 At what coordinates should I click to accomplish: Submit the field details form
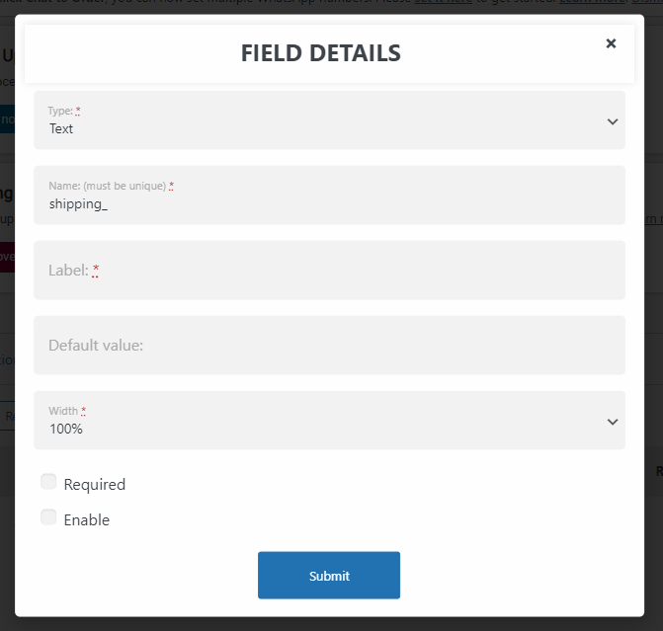pos(329,576)
